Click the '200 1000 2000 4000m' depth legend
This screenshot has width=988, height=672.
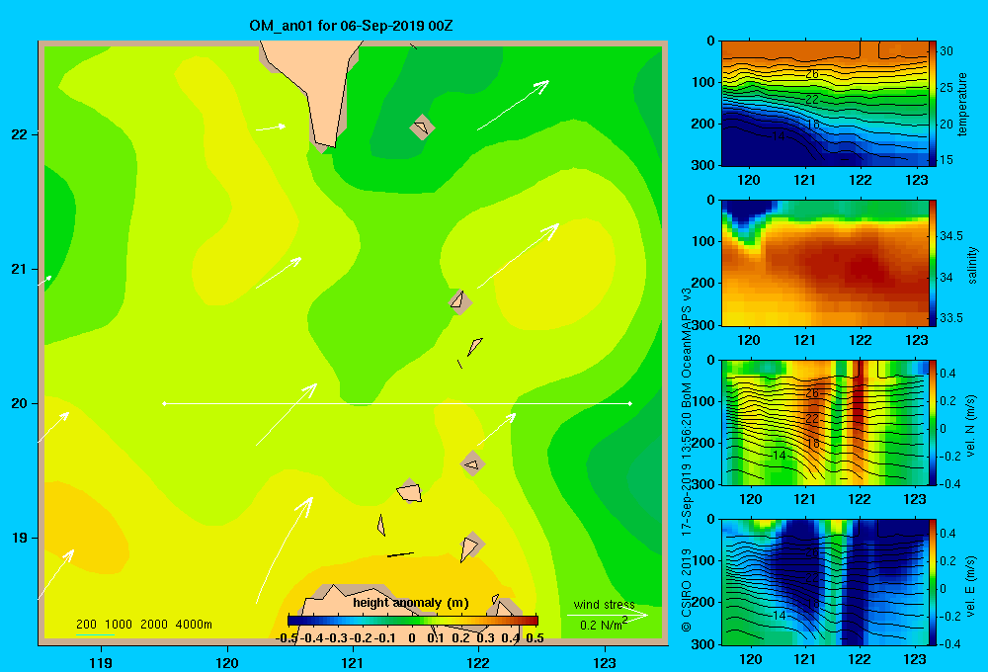pos(143,625)
